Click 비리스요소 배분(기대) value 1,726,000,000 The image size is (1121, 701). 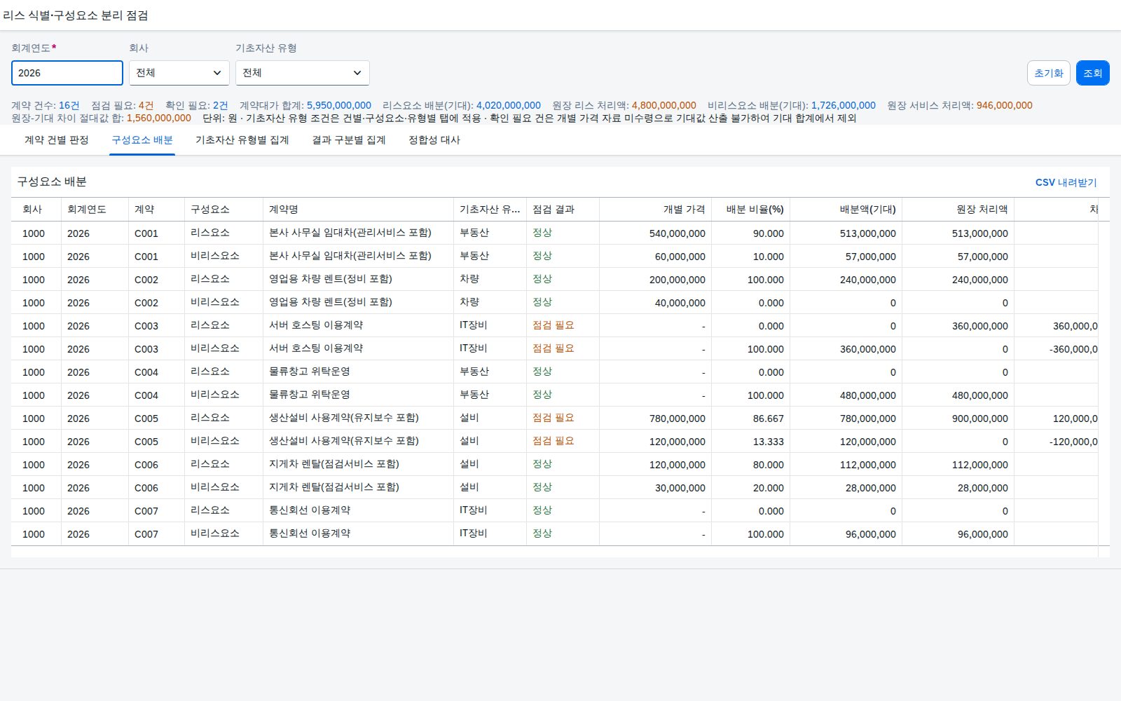844,105
